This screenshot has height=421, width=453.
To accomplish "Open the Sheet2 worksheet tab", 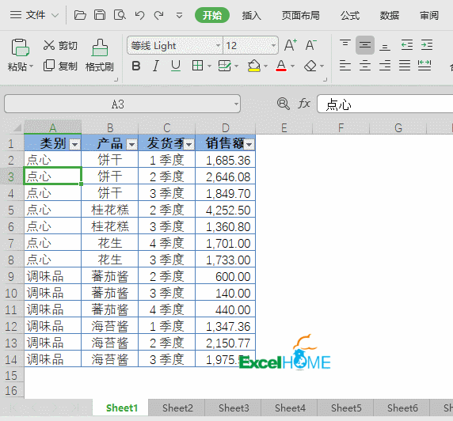I will point(177,408).
